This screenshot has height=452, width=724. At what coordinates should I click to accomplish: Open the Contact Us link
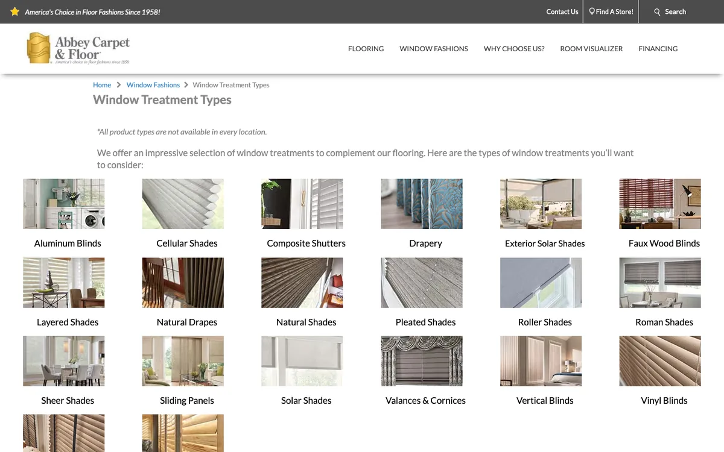click(562, 11)
